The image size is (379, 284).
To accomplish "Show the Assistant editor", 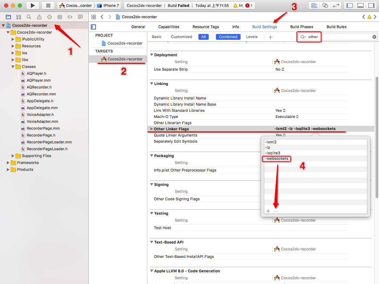I will [x=325, y=5].
